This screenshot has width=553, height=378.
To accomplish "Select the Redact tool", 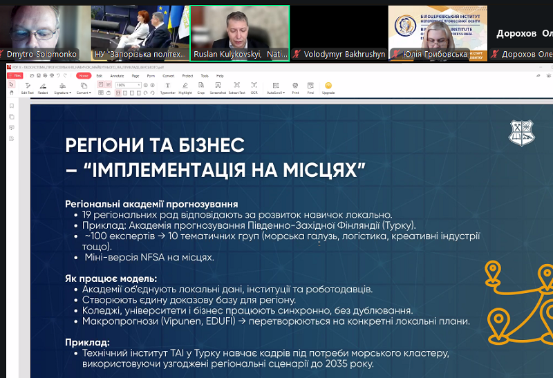I will (x=43, y=88).
